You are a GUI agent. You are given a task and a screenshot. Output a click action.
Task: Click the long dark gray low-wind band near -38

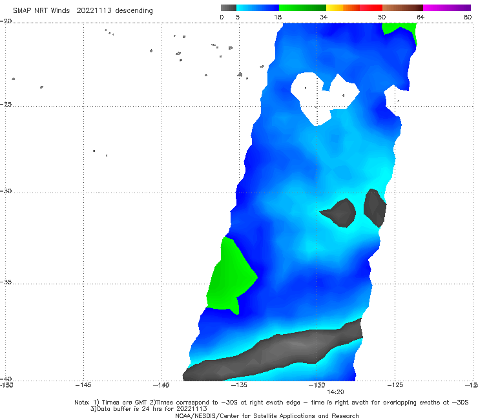(273, 351)
